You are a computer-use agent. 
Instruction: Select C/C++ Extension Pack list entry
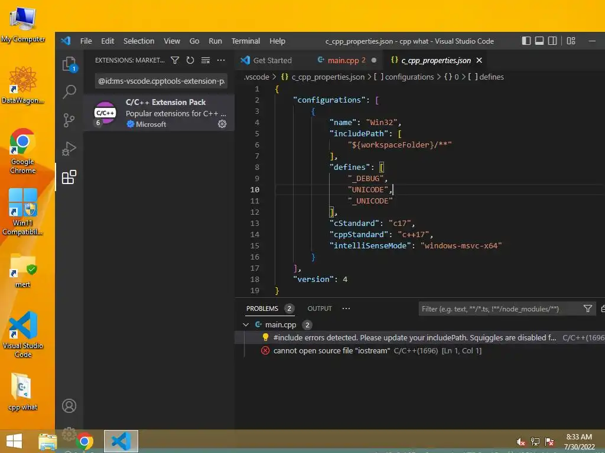coord(159,113)
